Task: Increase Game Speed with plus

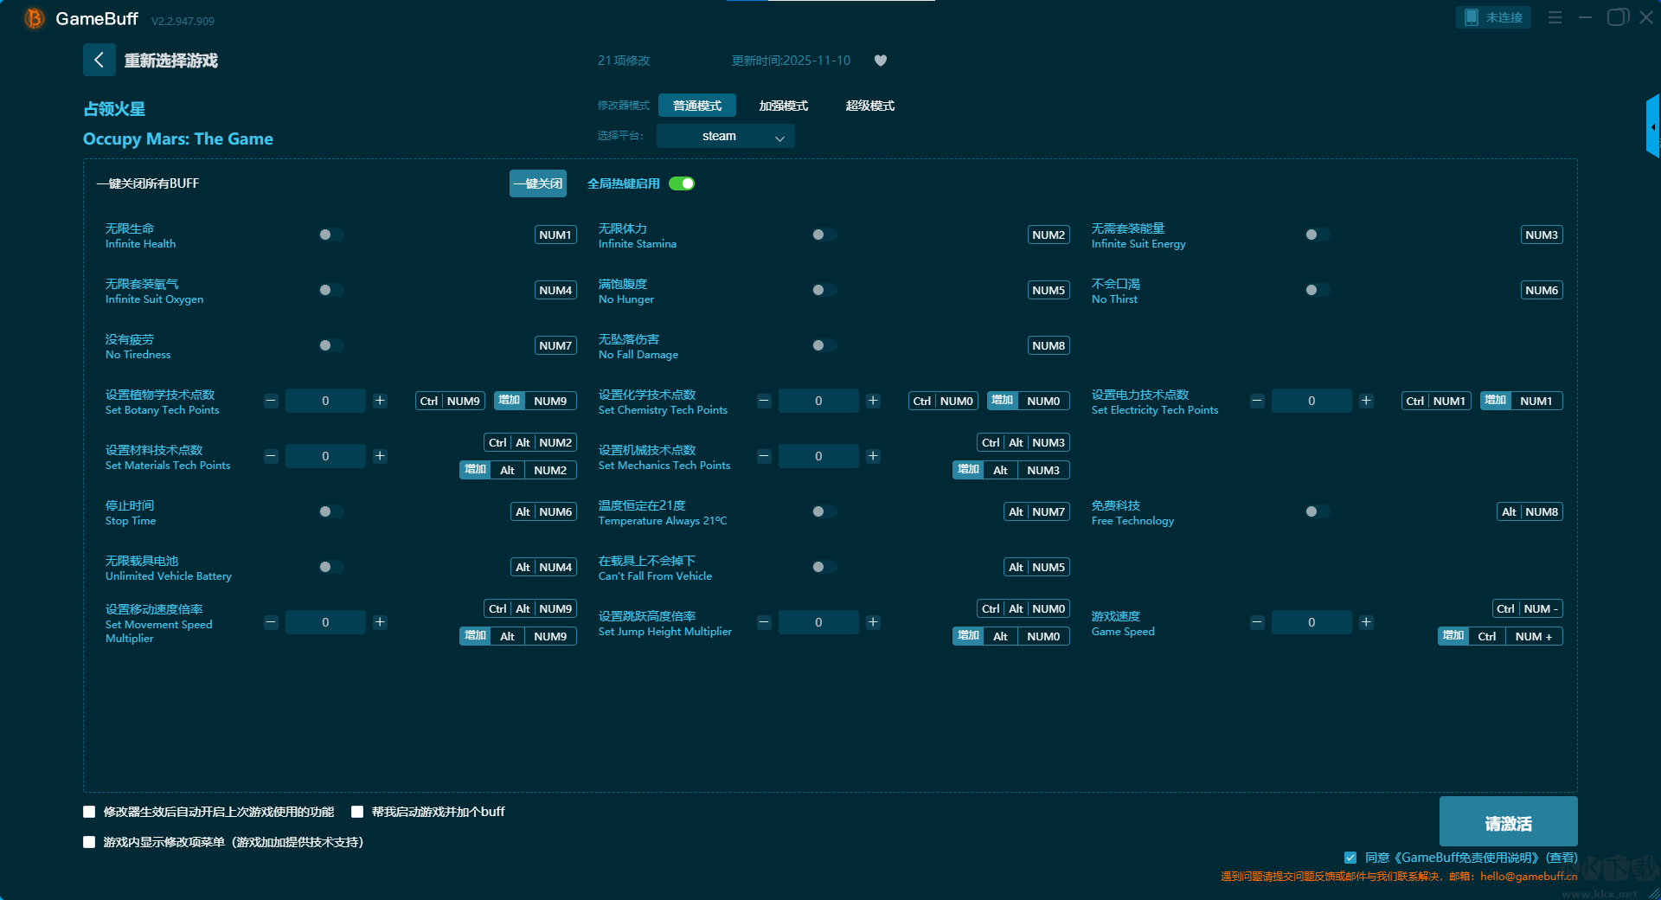Action: click(x=1366, y=622)
